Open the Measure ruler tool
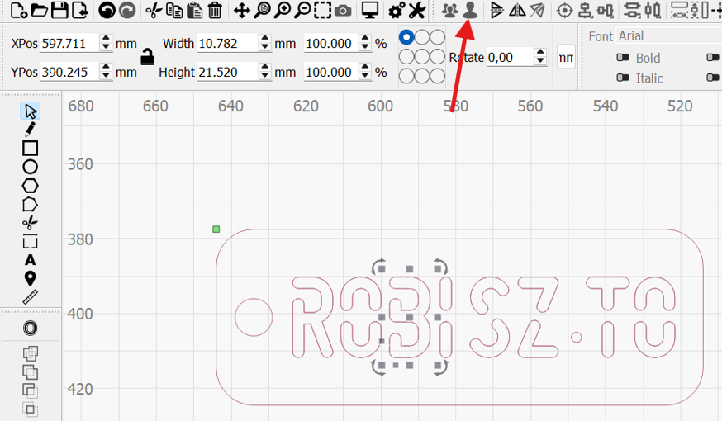 [30, 297]
